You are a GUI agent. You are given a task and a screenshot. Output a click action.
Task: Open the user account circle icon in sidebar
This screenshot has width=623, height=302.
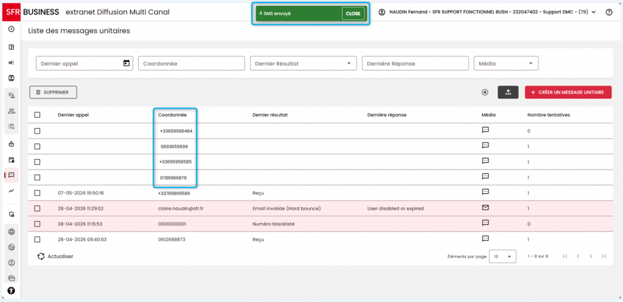pos(12,263)
